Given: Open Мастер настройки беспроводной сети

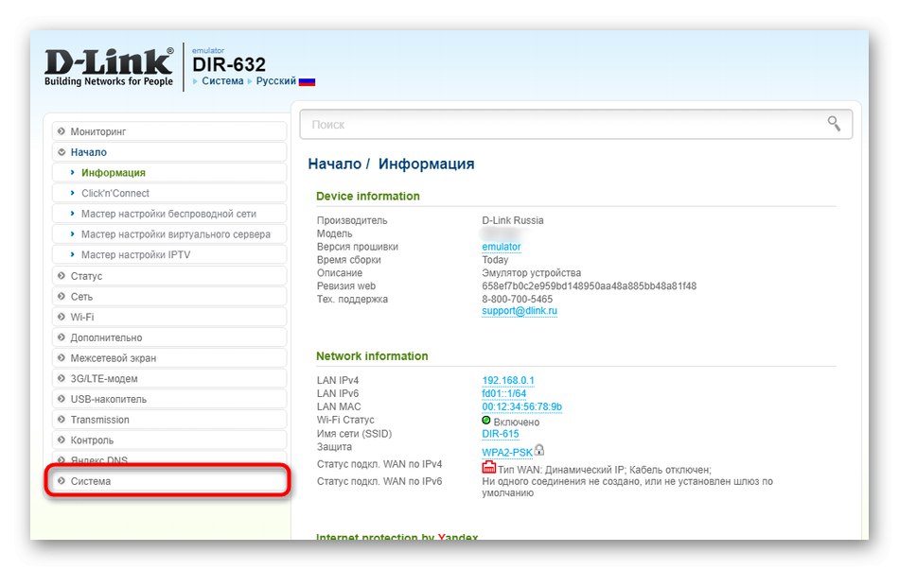Looking at the screenshot, I should click(x=168, y=214).
